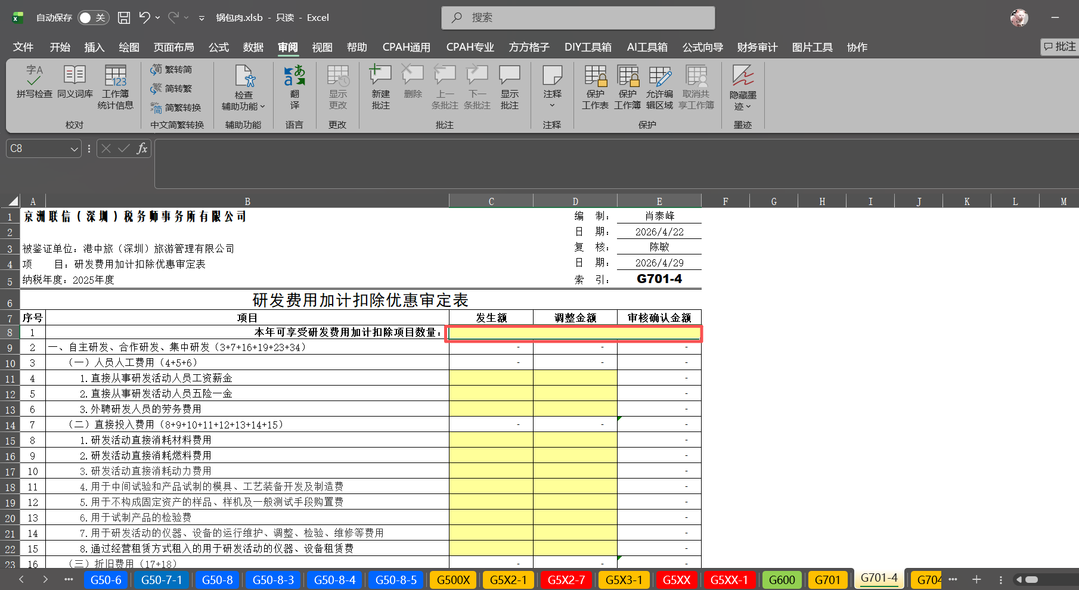Add a new sheet with plus icon

(x=976, y=579)
